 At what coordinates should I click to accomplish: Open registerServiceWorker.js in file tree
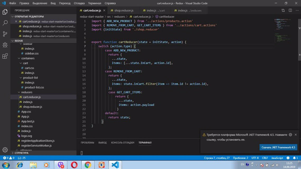pyautogui.click(x=36, y=145)
